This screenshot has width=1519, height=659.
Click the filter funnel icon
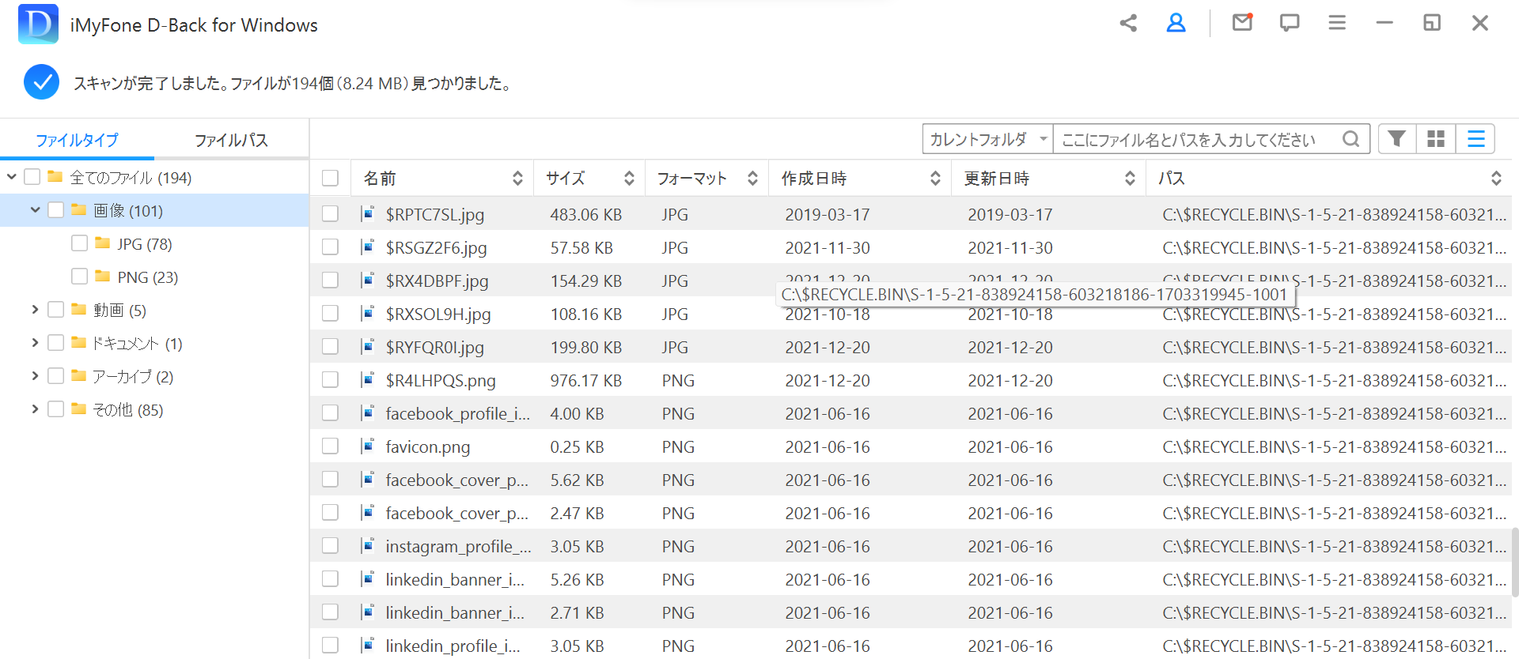1396,139
